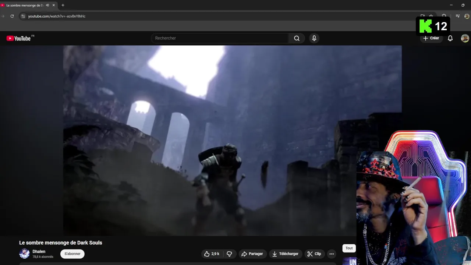Open the Chrome profile avatar
The image size is (471, 265).
click(x=467, y=16)
